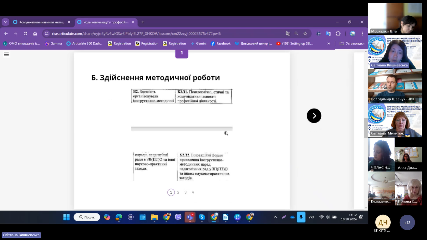The width and height of the screenshot is (427, 240).
Task: Select carousel page 4 indicator
Action: tap(193, 192)
